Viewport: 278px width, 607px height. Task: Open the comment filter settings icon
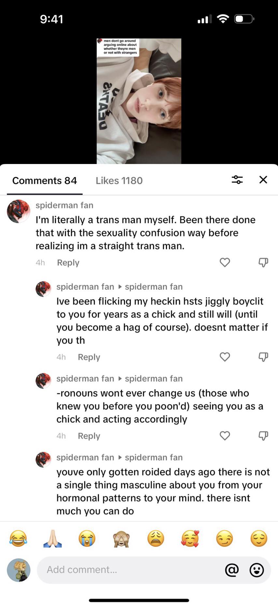[x=237, y=180]
